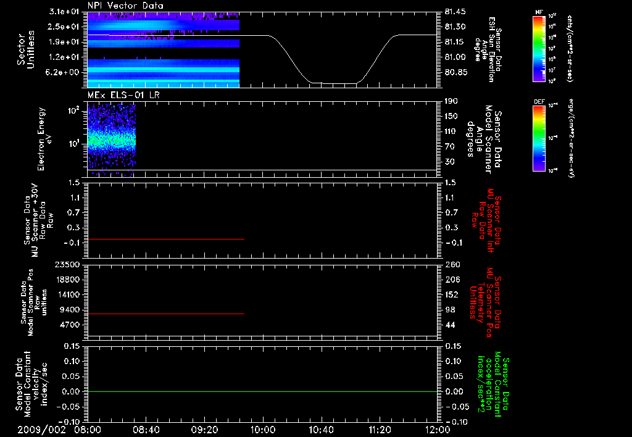Click the "70" scanner angle tick

click(x=449, y=147)
